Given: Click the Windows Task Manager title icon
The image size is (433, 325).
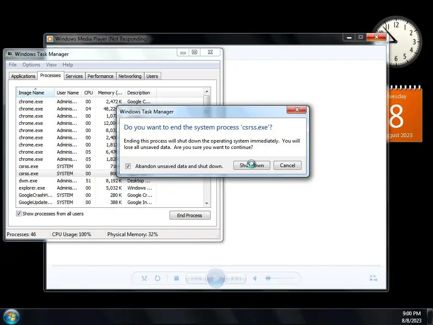Looking at the screenshot, I should pyautogui.click(x=10, y=54).
